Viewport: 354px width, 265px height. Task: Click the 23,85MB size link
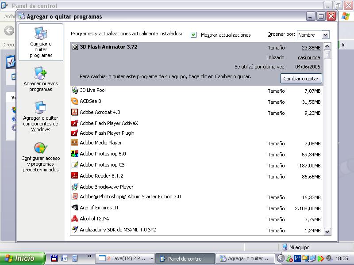[311, 48]
